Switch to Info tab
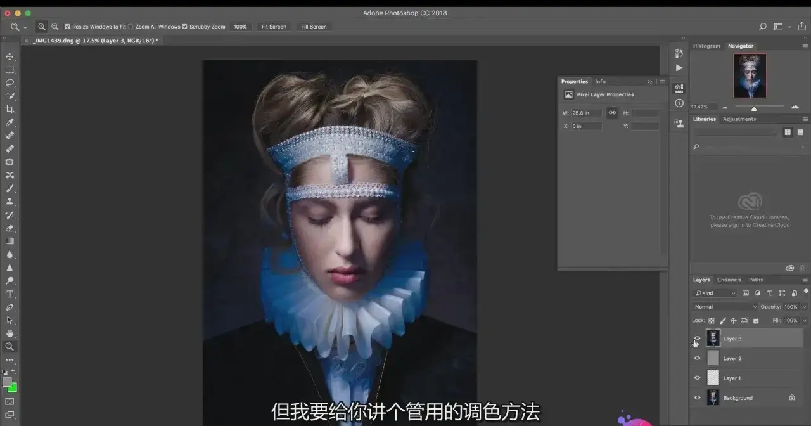The height and width of the screenshot is (426, 811). point(600,81)
